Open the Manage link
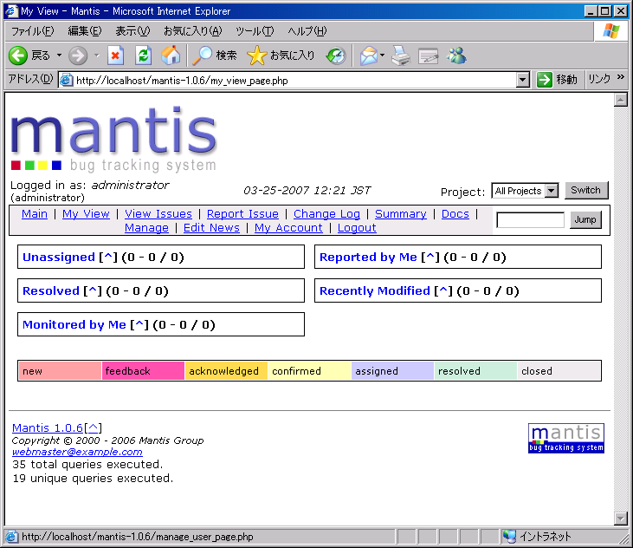Screen dimensions: 633x548 click(146, 228)
